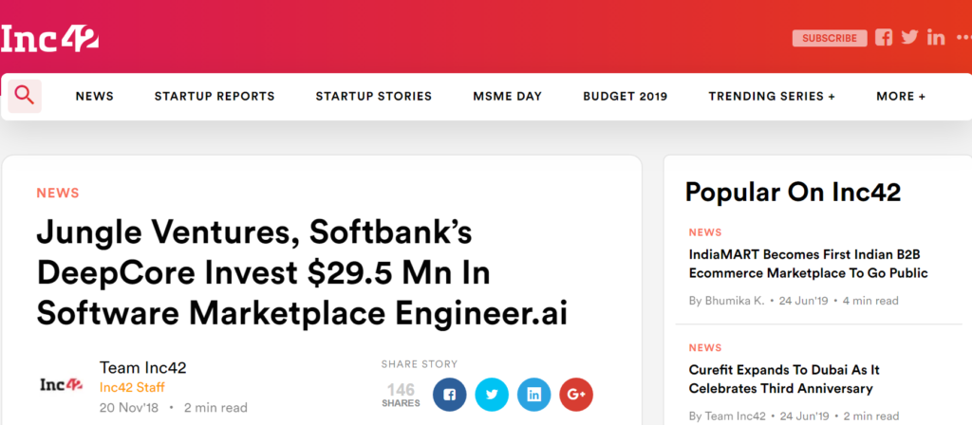Open IndiaMART B2B marketplace article

tap(808, 263)
